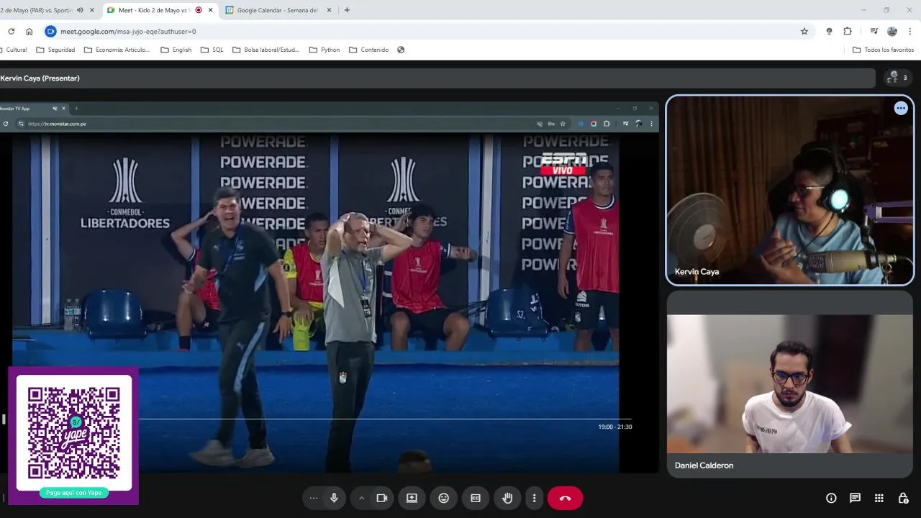921x518 pixels.
Task: Reload the current page
Action: [11, 31]
